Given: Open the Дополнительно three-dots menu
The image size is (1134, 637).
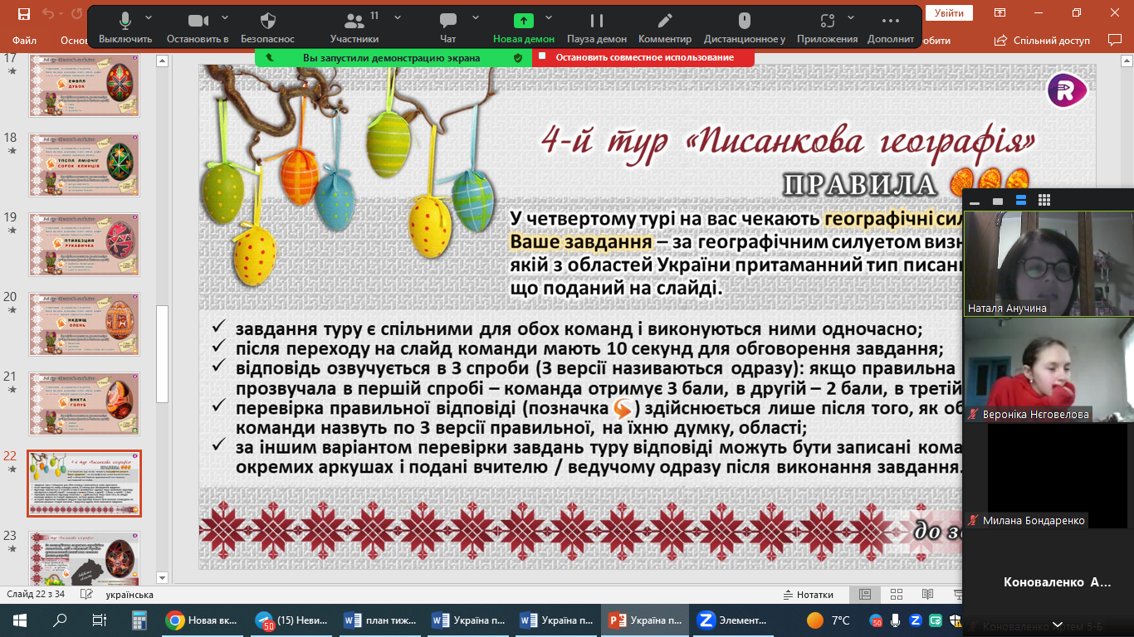Looking at the screenshot, I should point(891,27).
